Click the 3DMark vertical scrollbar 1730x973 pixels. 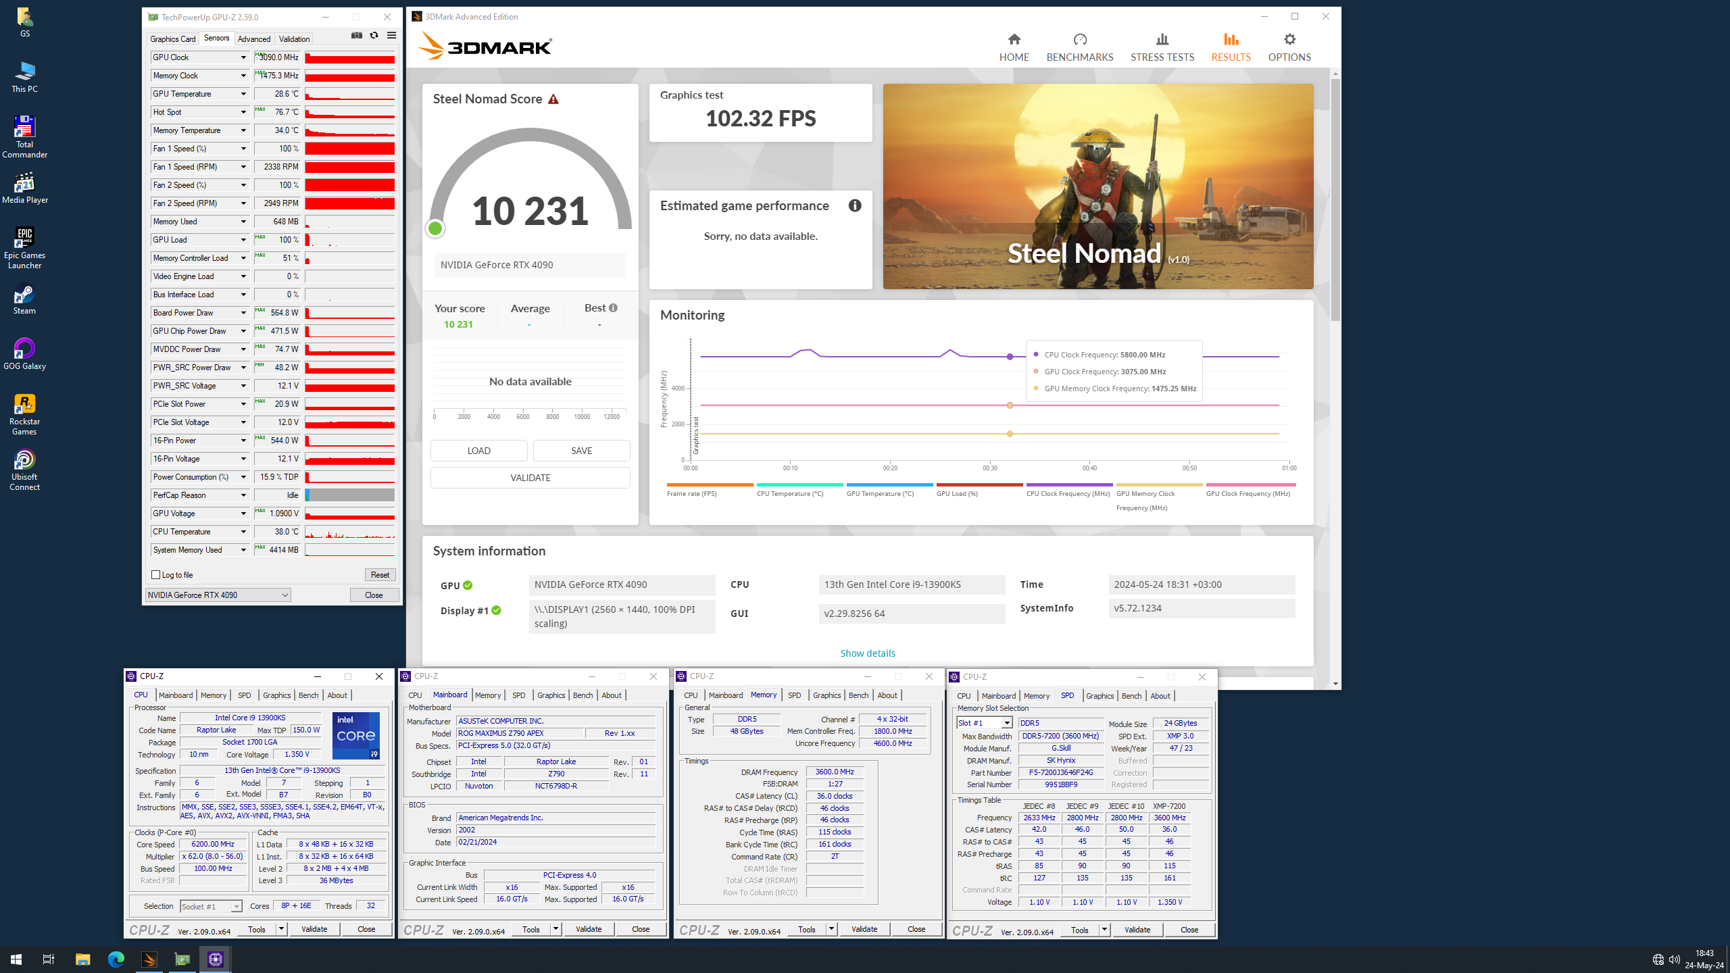(1335, 199)
